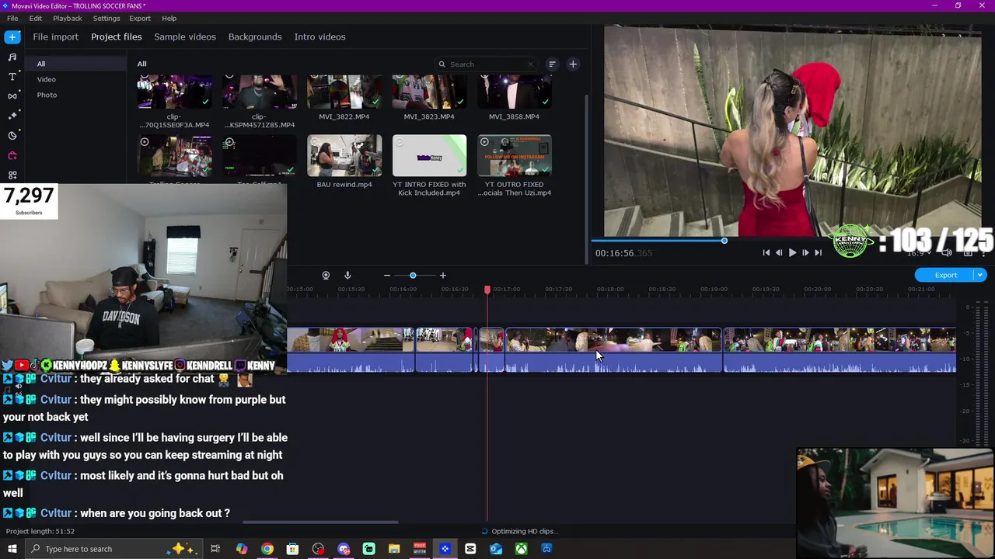Select the MVI_3858.MP4 thumbnail
995x559 pixels.
tap(515, 92)
